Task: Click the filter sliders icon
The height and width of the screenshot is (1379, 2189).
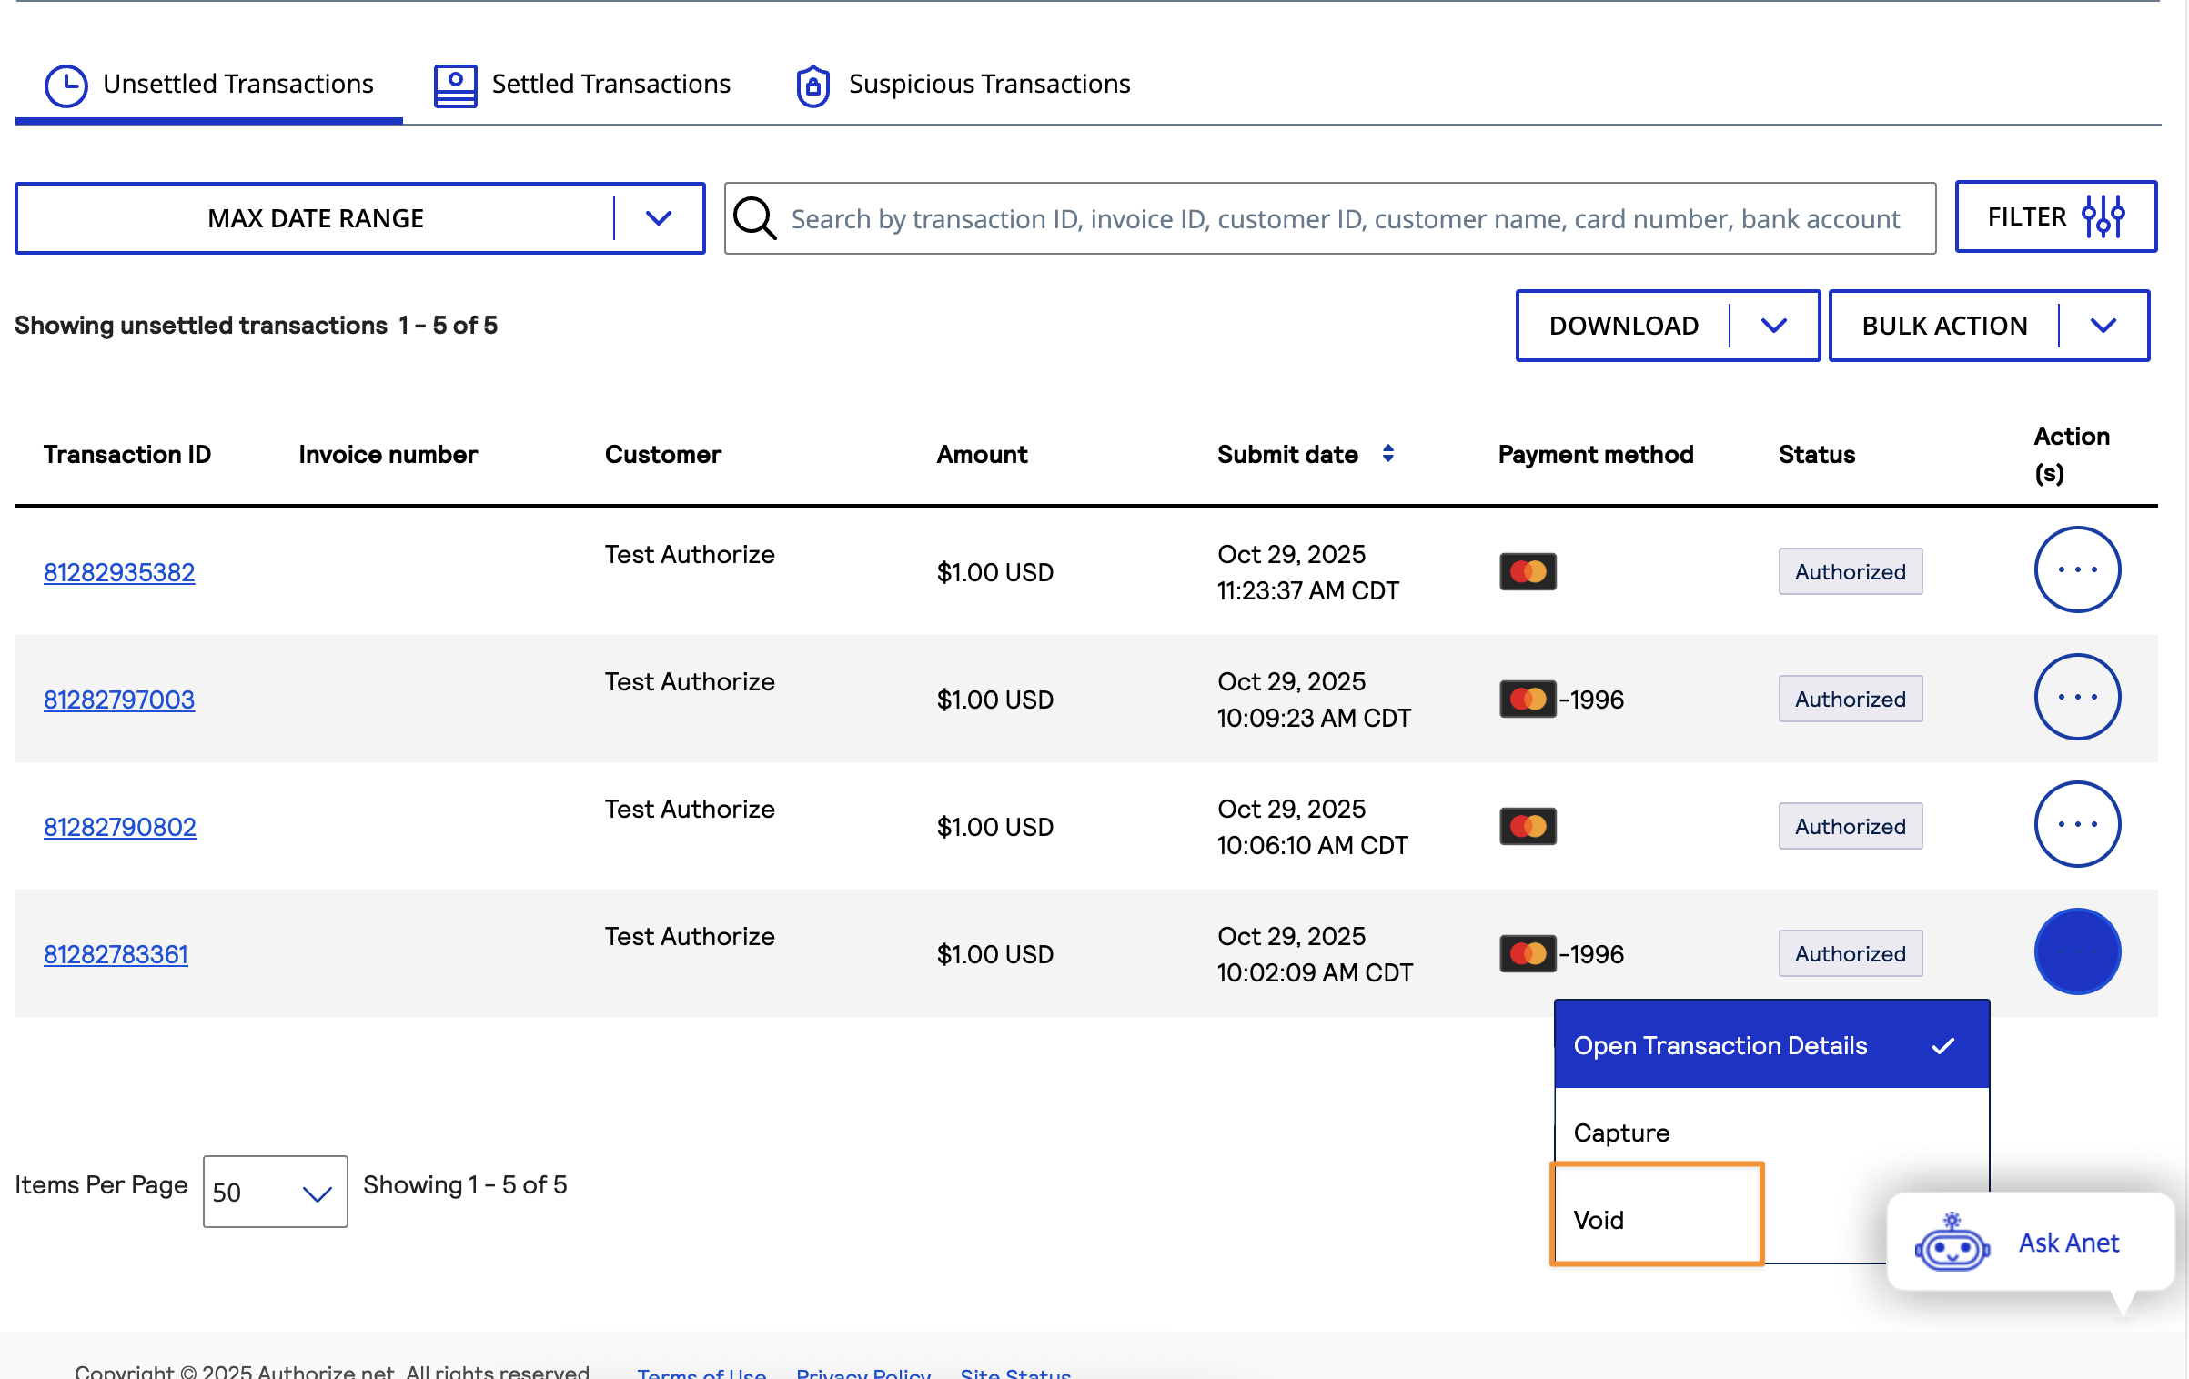Action: [2103, 216]
